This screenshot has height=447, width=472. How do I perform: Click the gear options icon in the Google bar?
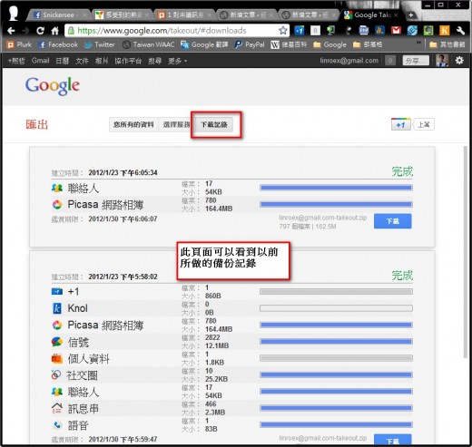point(459,61)
